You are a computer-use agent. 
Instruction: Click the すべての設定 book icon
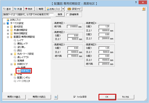[x=8, y=23]
